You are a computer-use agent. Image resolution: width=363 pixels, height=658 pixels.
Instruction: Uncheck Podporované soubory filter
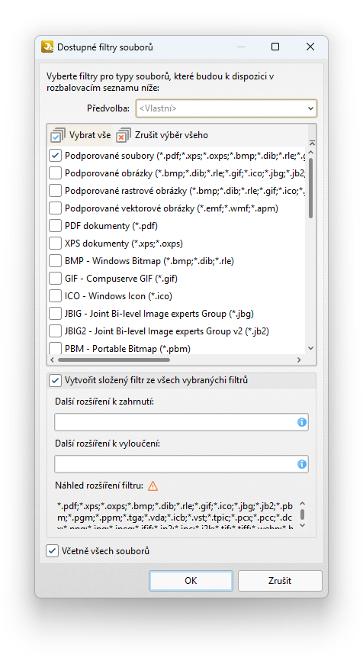(x=56, y=156)
